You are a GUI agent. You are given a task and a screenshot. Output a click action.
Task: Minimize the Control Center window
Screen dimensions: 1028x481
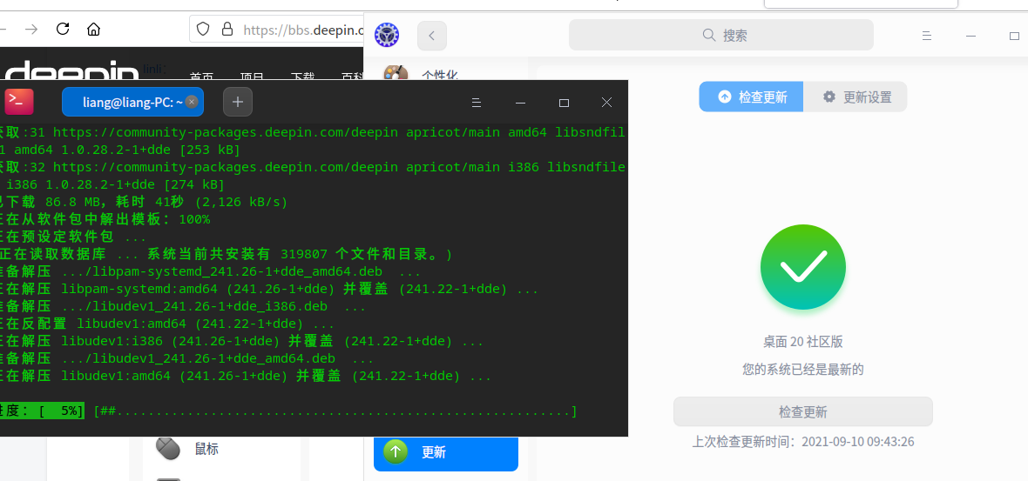pyautogui.click(x=971, y=36)
